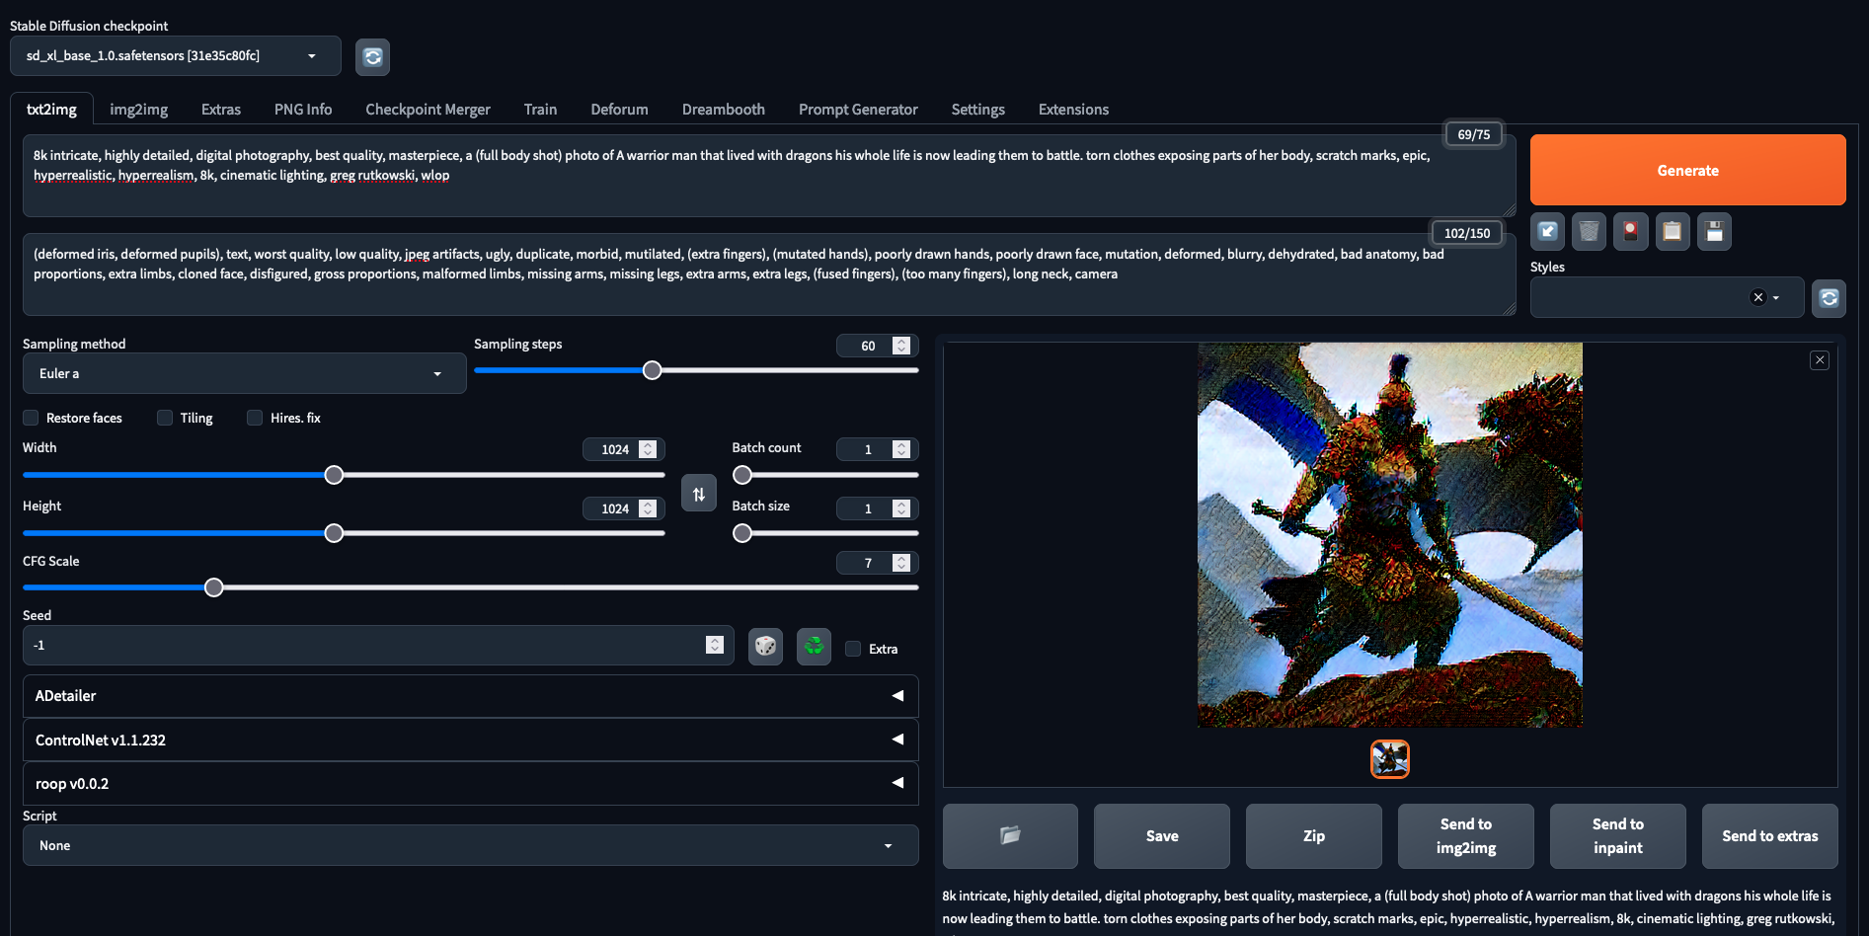
Task: Open the Script dropdown showing None
Action: pyautogui.click(x=470, y=846)
